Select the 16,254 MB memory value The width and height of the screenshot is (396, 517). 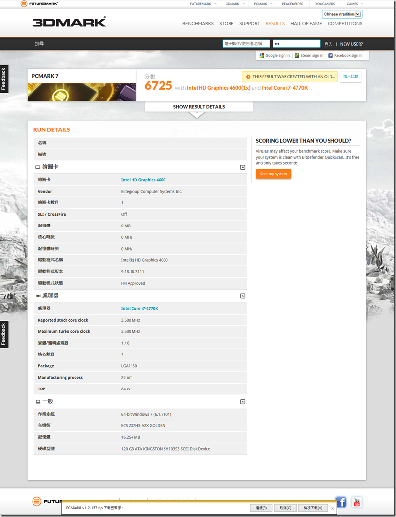[x=131, y=437]
